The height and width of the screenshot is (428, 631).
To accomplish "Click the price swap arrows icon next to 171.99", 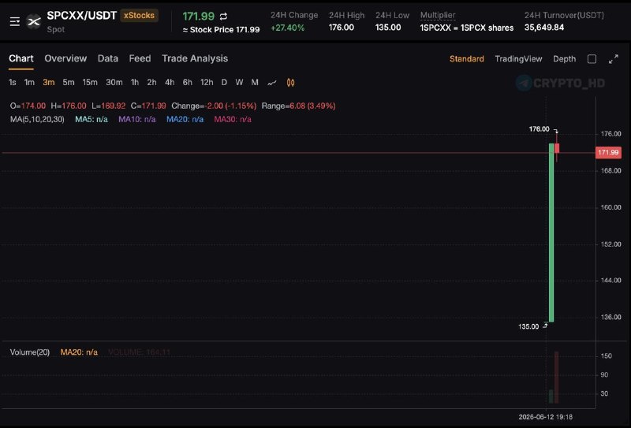I will point(223,17).
